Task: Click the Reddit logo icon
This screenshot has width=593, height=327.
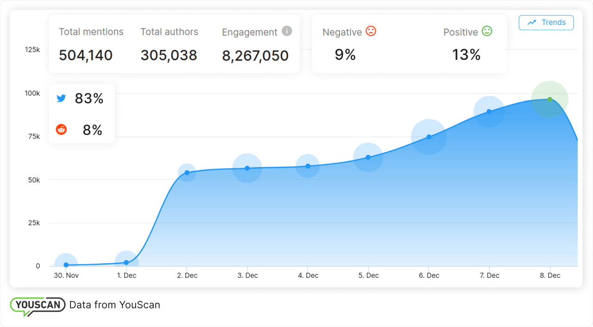Action: click(x=61, y=130)
